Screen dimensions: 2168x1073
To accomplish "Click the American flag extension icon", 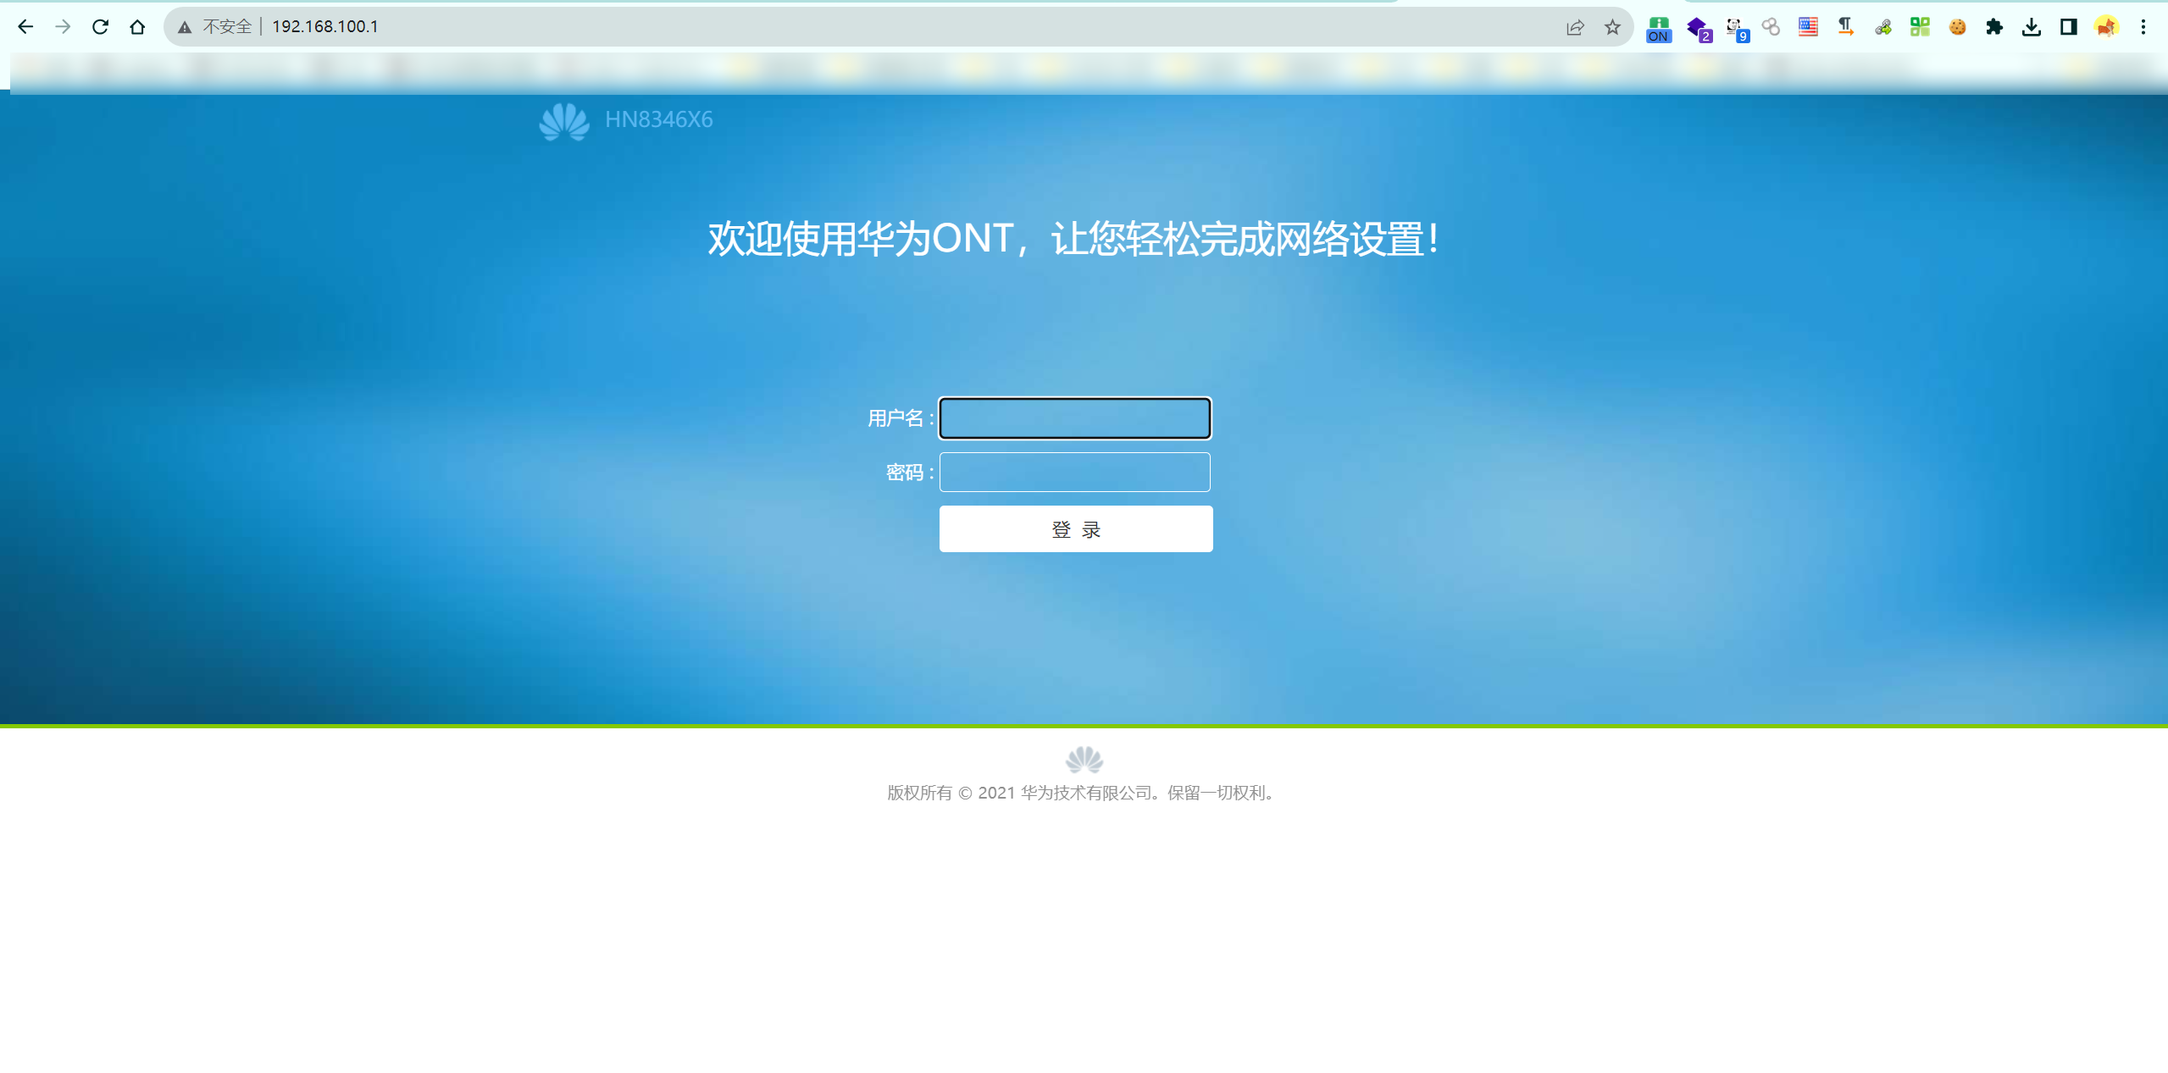I will coord(1808,27).
